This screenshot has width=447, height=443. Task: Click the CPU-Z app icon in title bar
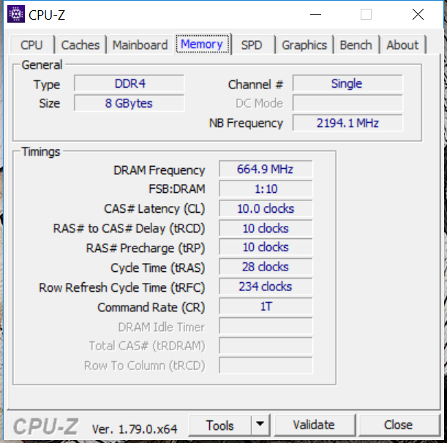coord(16,14)
